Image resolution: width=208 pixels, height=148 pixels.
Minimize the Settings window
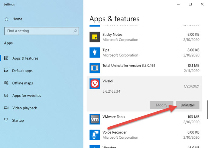(x=178, y=4)
